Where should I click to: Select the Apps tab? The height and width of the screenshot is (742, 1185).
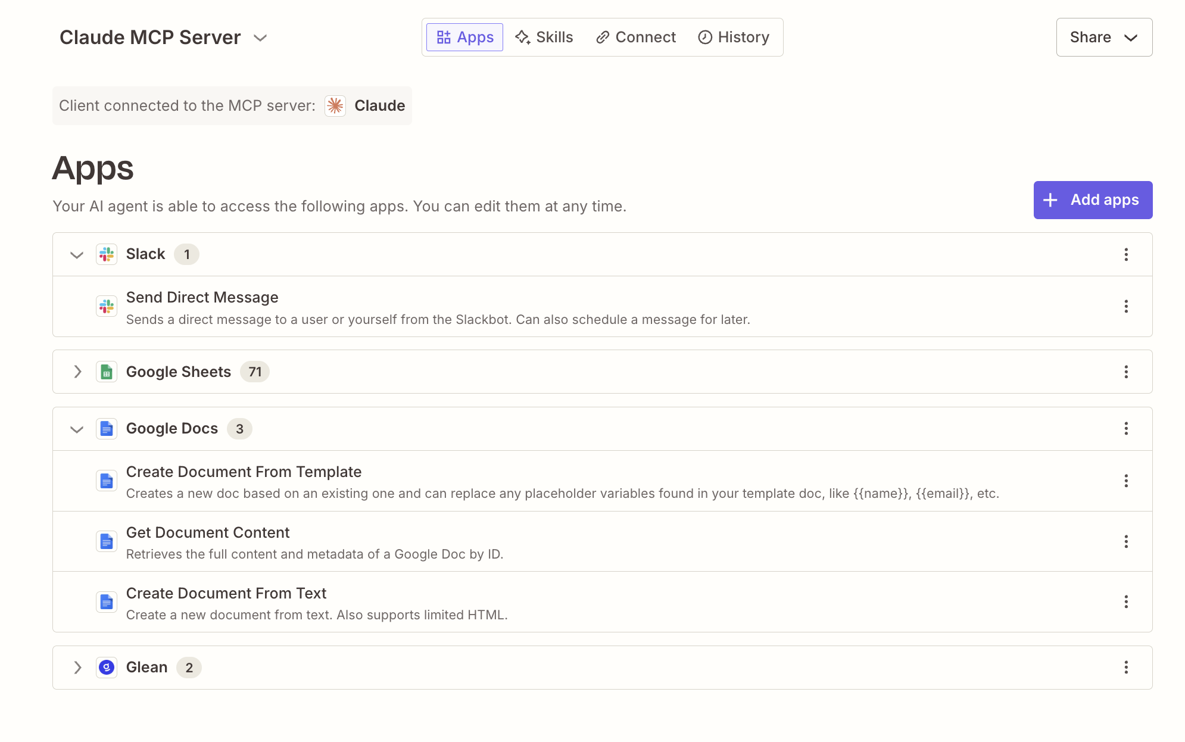[464, 37]
